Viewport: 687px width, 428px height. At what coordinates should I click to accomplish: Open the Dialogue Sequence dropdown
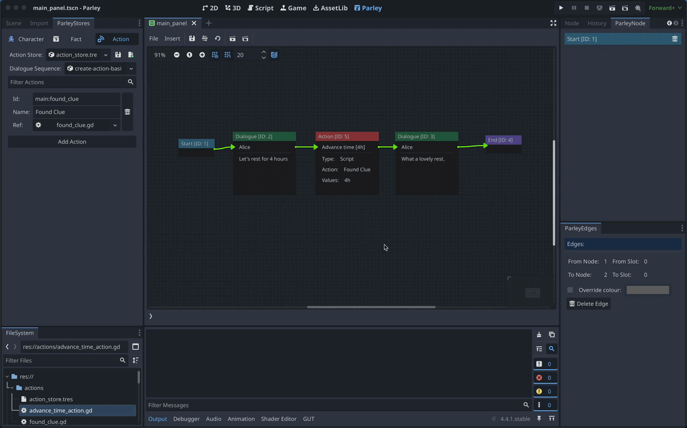(100, 69)
